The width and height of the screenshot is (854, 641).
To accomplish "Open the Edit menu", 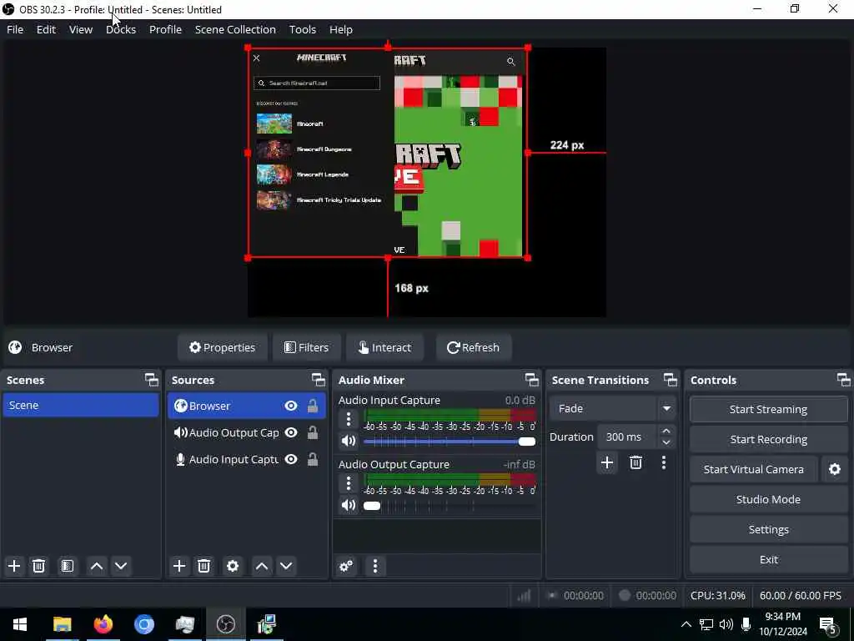I will click(46, 29).
